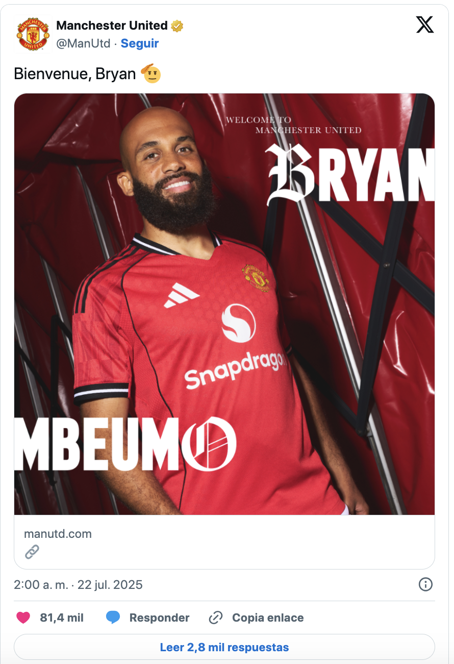Open the Bryan Mbeumo welcome image
This screenshot has height=664, width=454.
click(224, 304)
